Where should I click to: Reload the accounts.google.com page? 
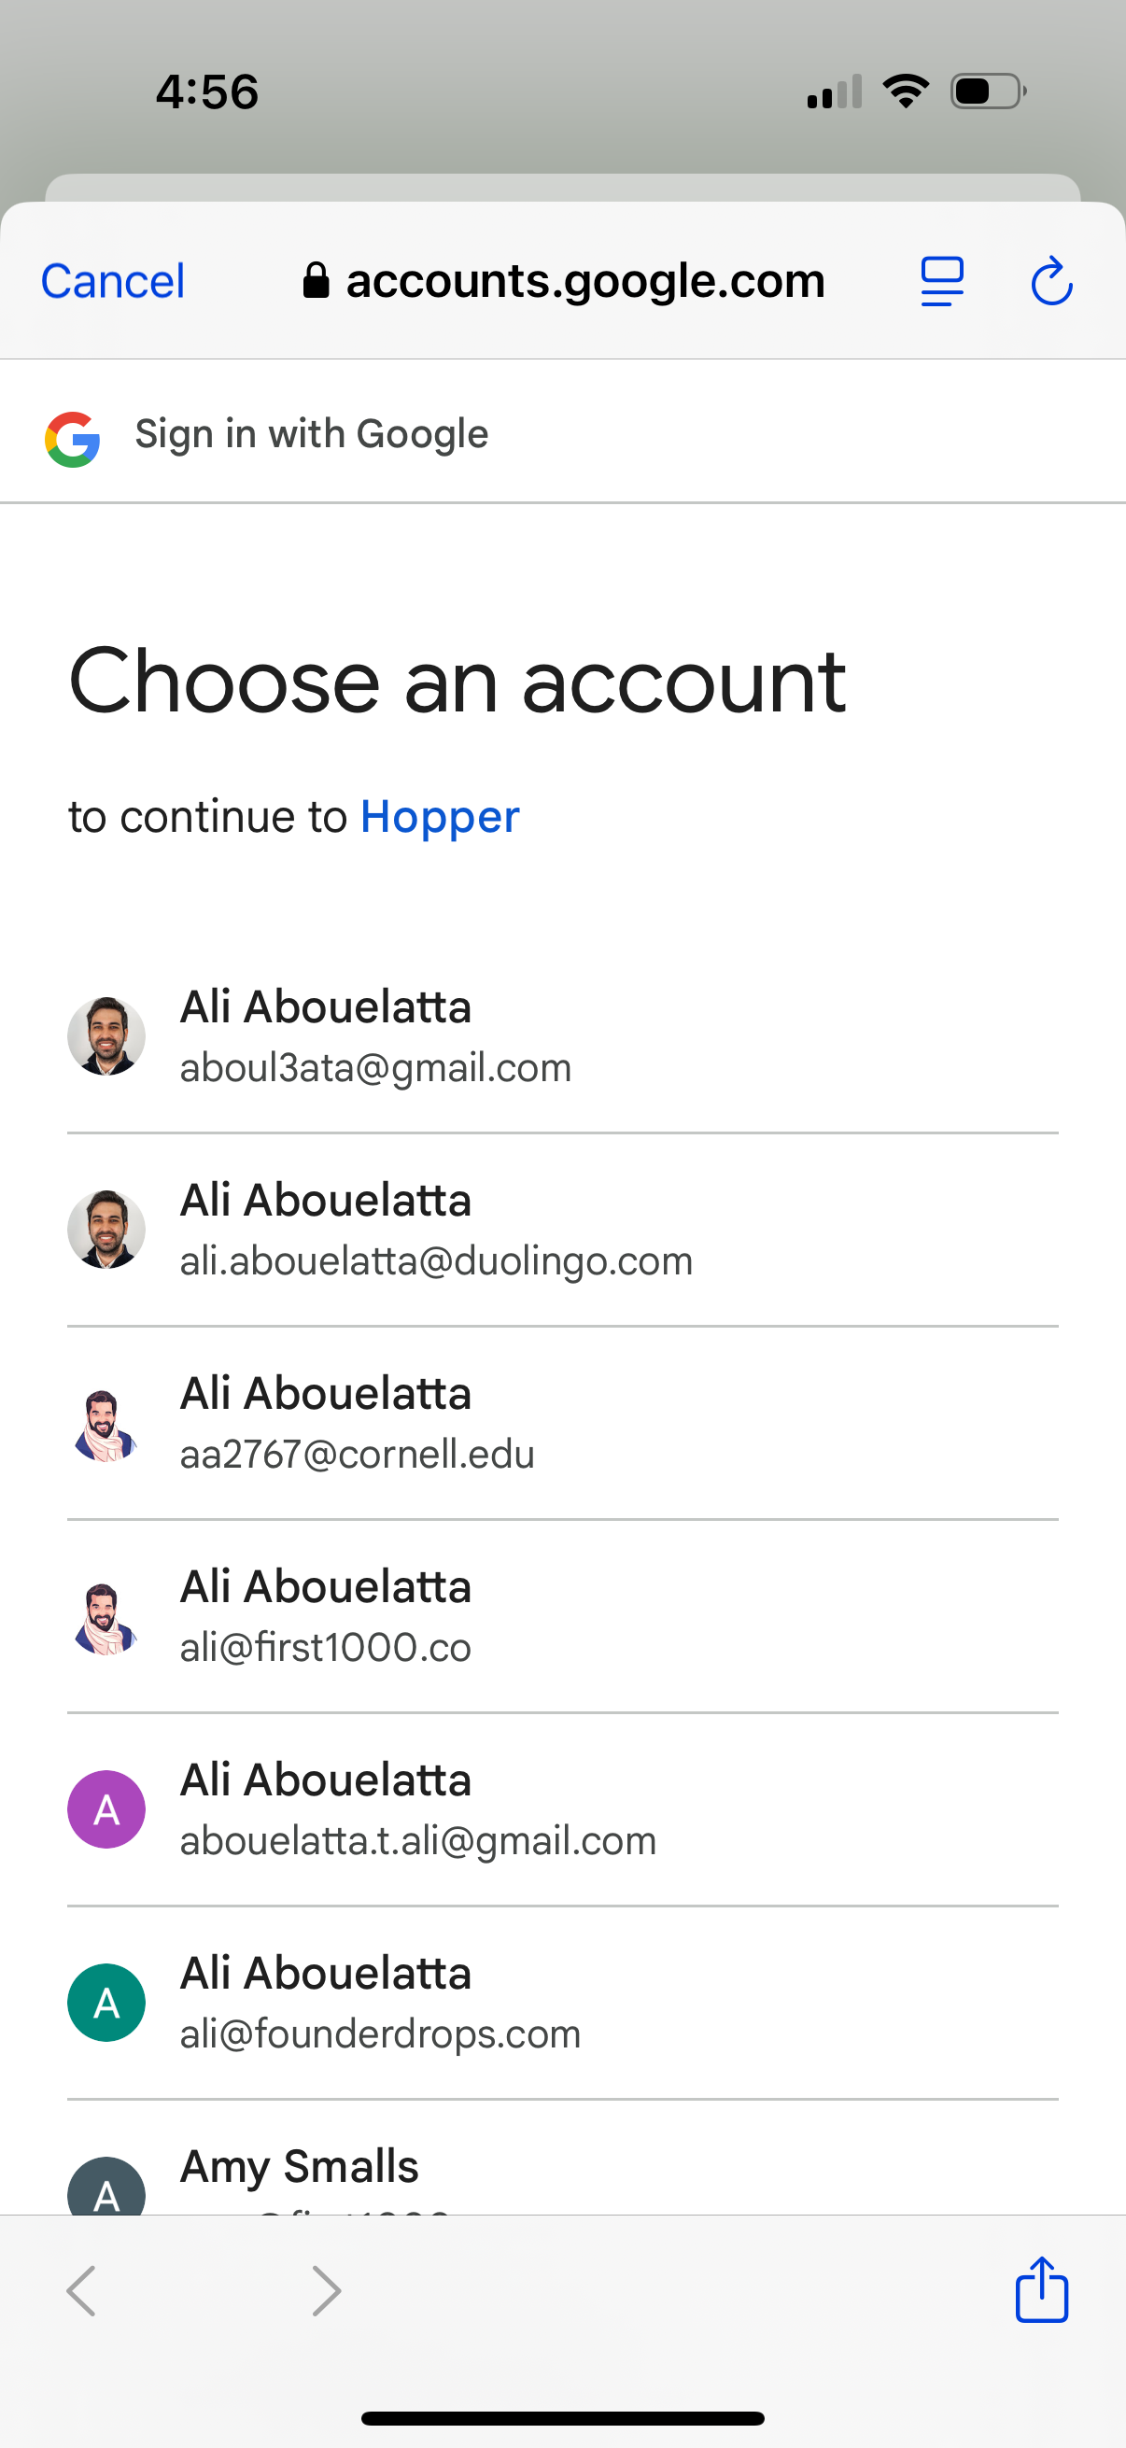click(x=1052, y=280)
